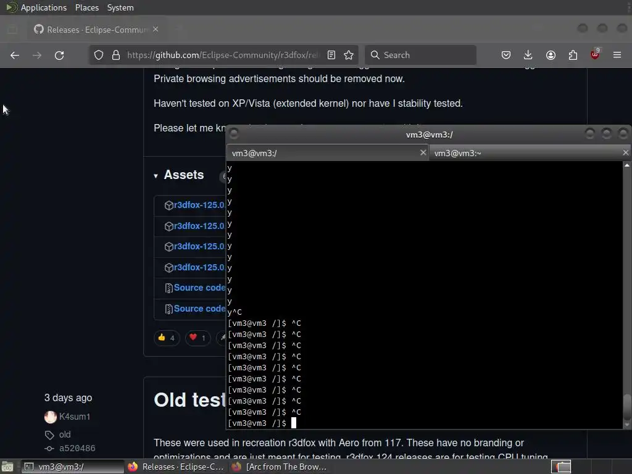This screenshot has height=474, width=632.
Task: Reload the GitHub releases page
Action: [59, 55]
